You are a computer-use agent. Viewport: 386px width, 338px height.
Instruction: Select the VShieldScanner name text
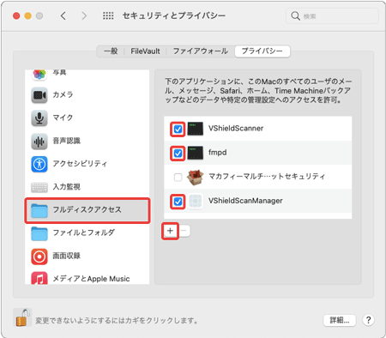236,128
